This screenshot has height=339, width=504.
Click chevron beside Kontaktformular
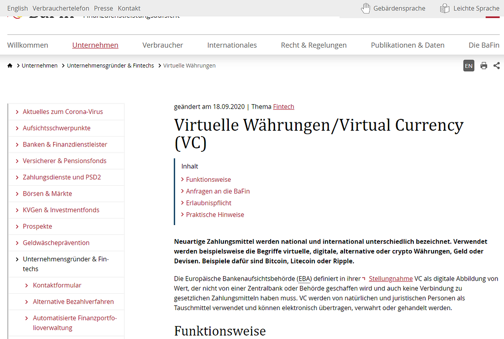(x=27, y=285)
